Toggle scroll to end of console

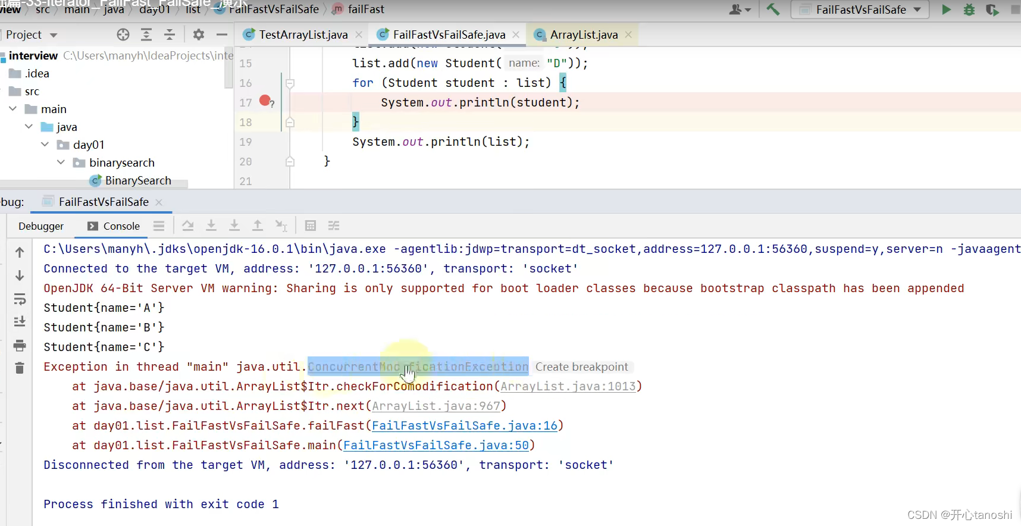coord(20,322)
